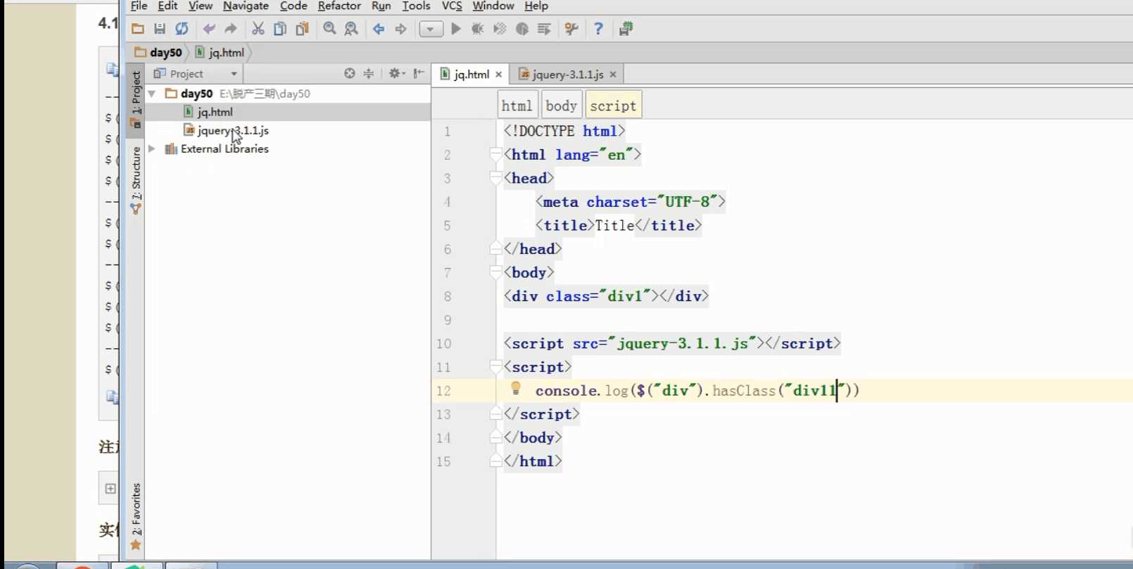1133x569 pixels.
Task: Open the run configuration dropdown
Action: (431, 30)
